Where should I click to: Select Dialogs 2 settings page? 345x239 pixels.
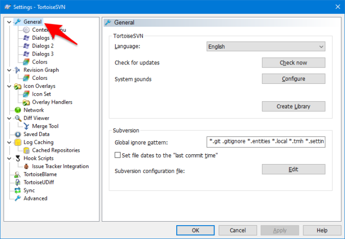(x=43, y=46)
